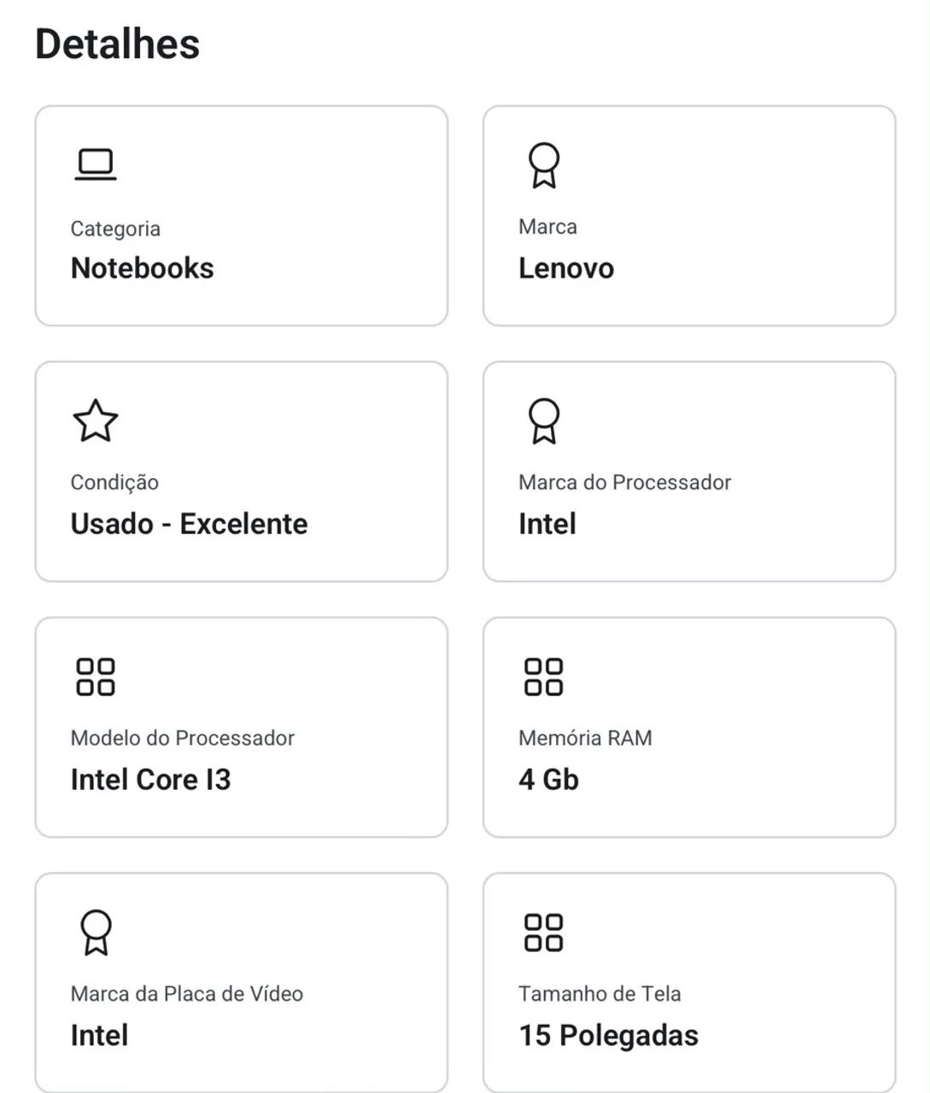Click the laptop icon in Categoria card
This screenshot has height=1093, width=930.
pyautogui.click(x=95, y=165)
